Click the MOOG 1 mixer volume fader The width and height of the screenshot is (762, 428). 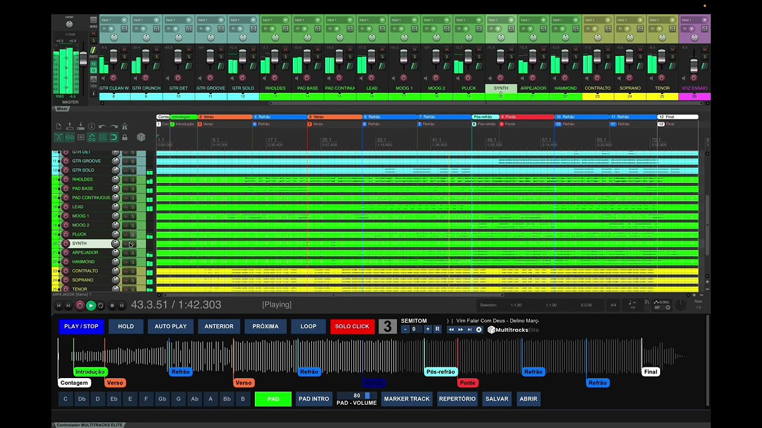coord(404,58)
